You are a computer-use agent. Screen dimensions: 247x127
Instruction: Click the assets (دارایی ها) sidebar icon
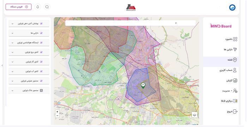235,49
